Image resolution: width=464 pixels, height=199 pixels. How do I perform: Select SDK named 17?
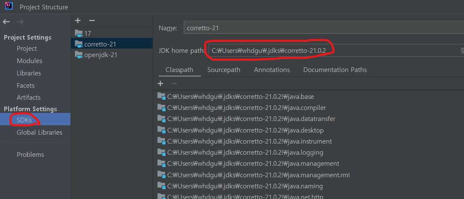112,33
